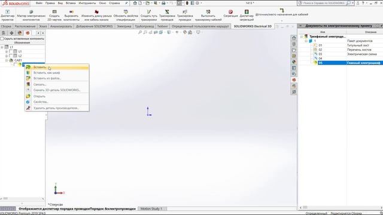Click Выполнить трассировку кабелей
383x215 pixels.
pos(208,15)
